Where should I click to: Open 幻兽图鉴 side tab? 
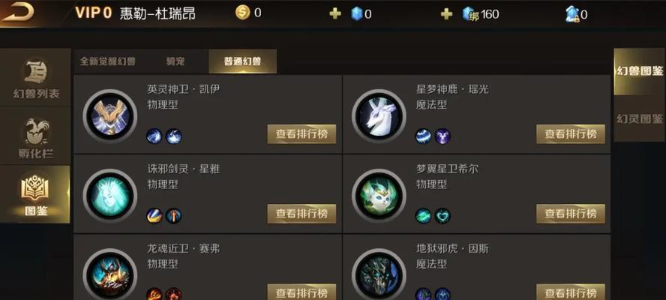click(x=639, y=71)
